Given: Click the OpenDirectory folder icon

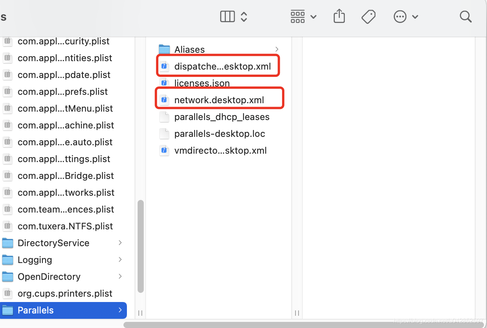Looking at the screenshot, I should click(x=8, y=276).
